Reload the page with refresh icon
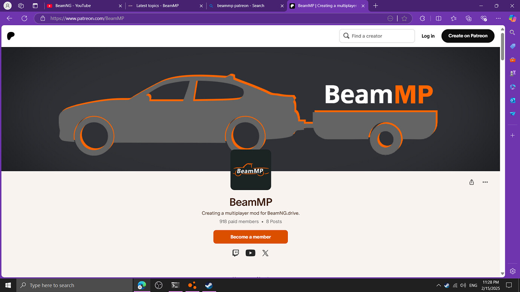 [24, 18]
